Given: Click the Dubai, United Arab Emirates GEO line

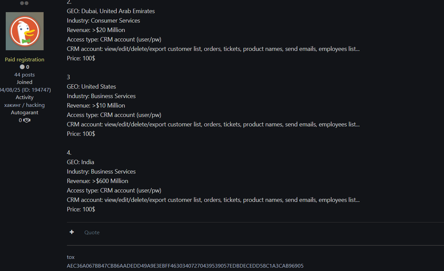Looking at the screenshot, I should tap(110, 11).
